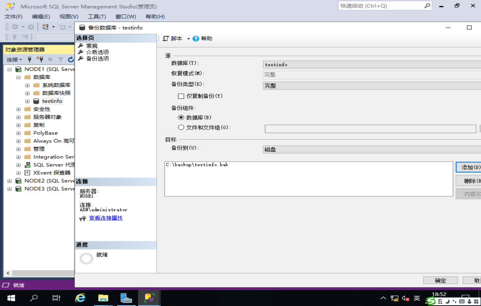This screenshot has width=481, height=306.
Task: Select the 介质选项 page
Action: pyautogui.click(x=97, y=52)
